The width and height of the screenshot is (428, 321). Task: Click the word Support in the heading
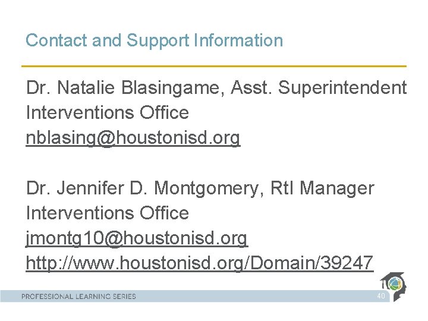tap(158, 40)
